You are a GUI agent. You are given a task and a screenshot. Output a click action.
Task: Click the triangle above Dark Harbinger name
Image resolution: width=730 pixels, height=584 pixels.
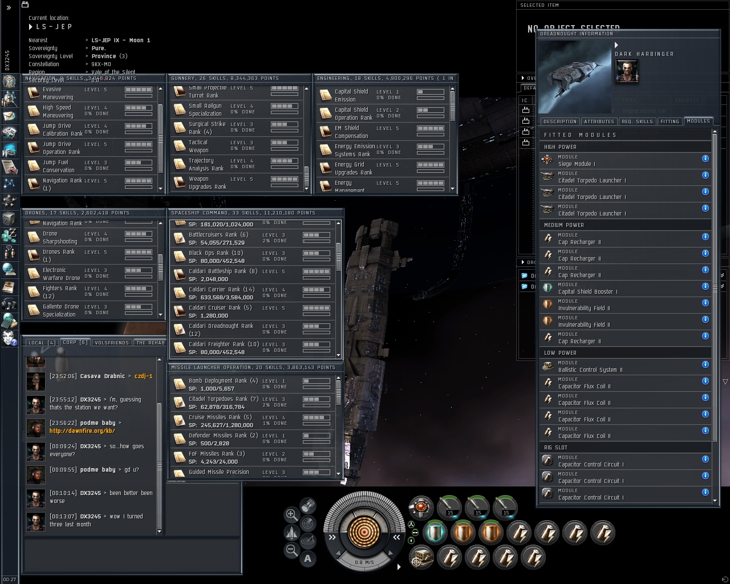(x=617, y=45)
